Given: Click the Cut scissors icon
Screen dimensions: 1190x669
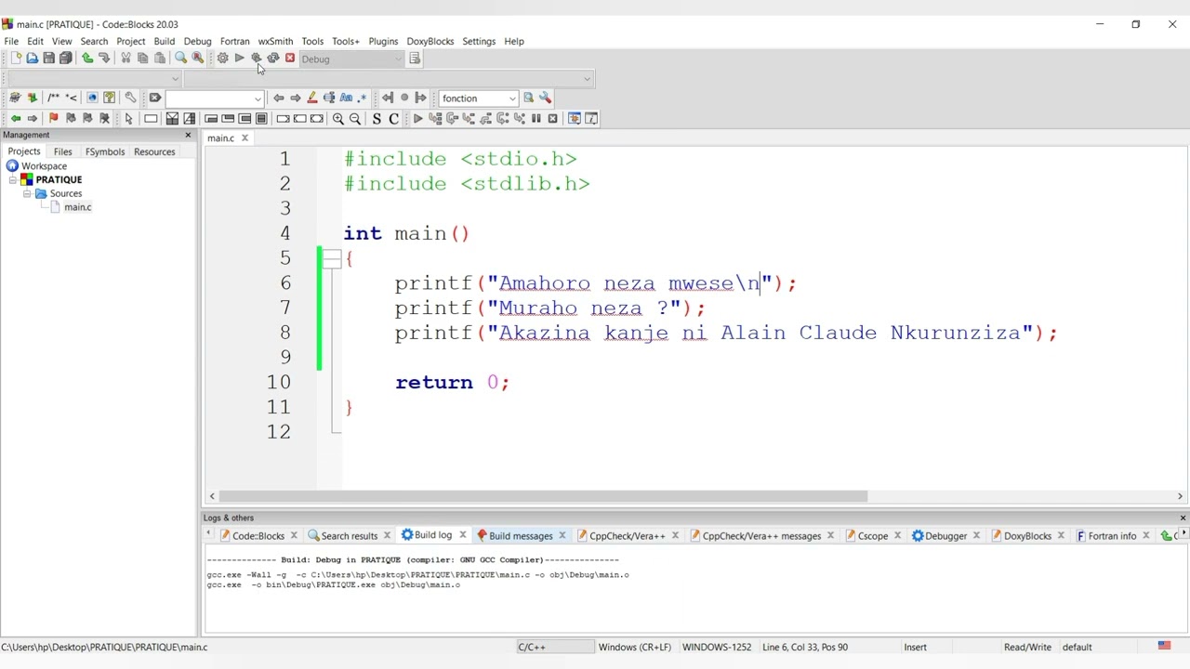Looking at the screenshot, I should coord(126,59).
